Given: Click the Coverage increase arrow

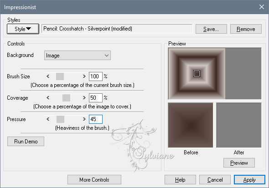Looking at the screenshot, I should pos(84,97).
